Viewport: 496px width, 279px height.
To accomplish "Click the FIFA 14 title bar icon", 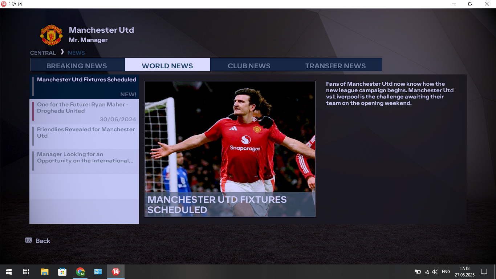I will click(x=4, y=4).
